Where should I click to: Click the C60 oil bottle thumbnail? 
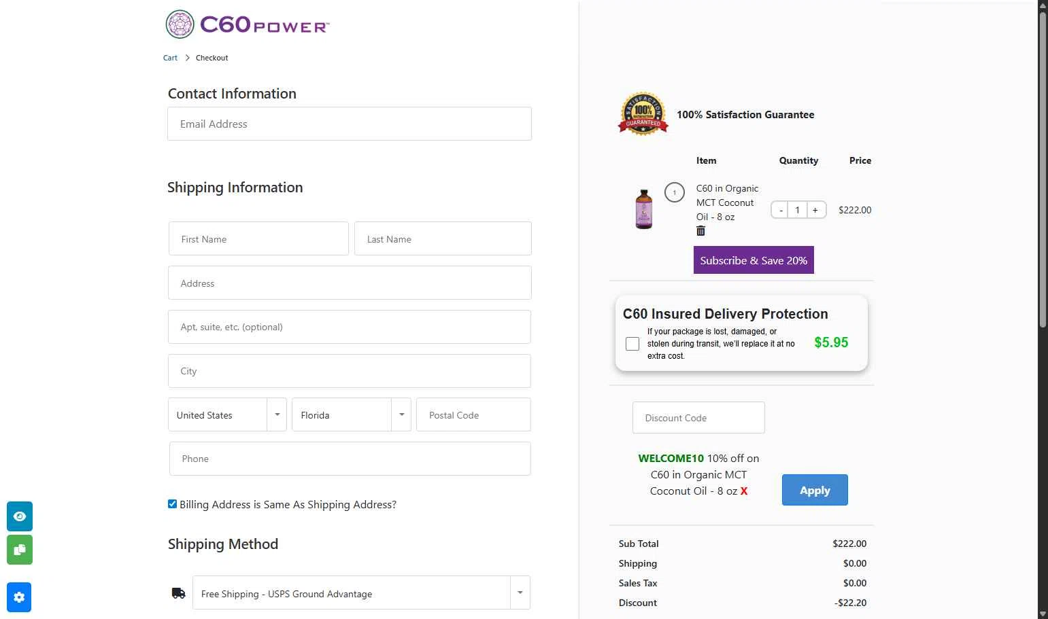click(643, 209)
